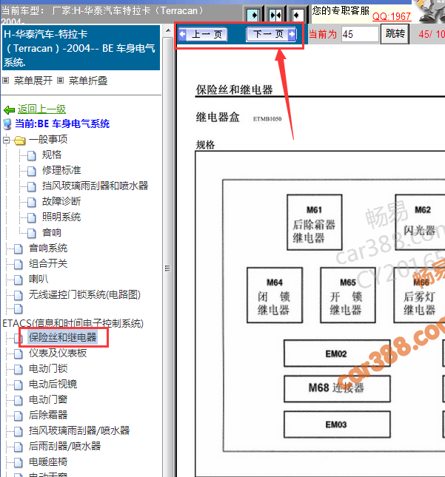Screen dimensions: 445x477
Task: Click the 下一页 next page button
Action: click(x=271, y=34)
